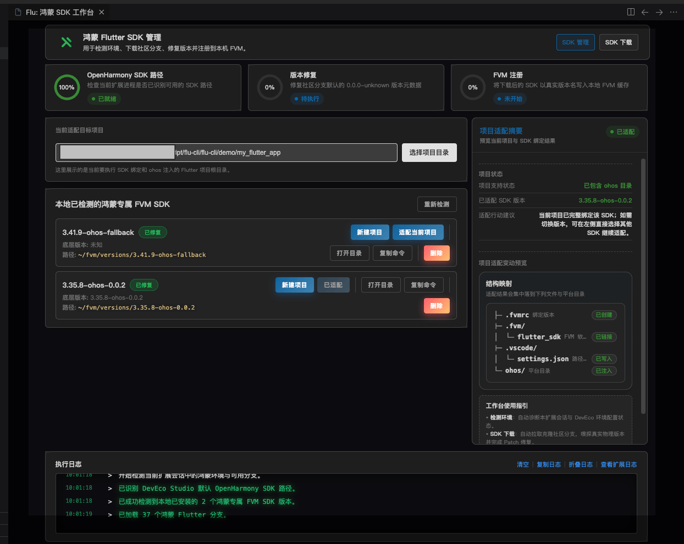
Task: Click the 项目适配摘要 heading
Action: [501, 131]
